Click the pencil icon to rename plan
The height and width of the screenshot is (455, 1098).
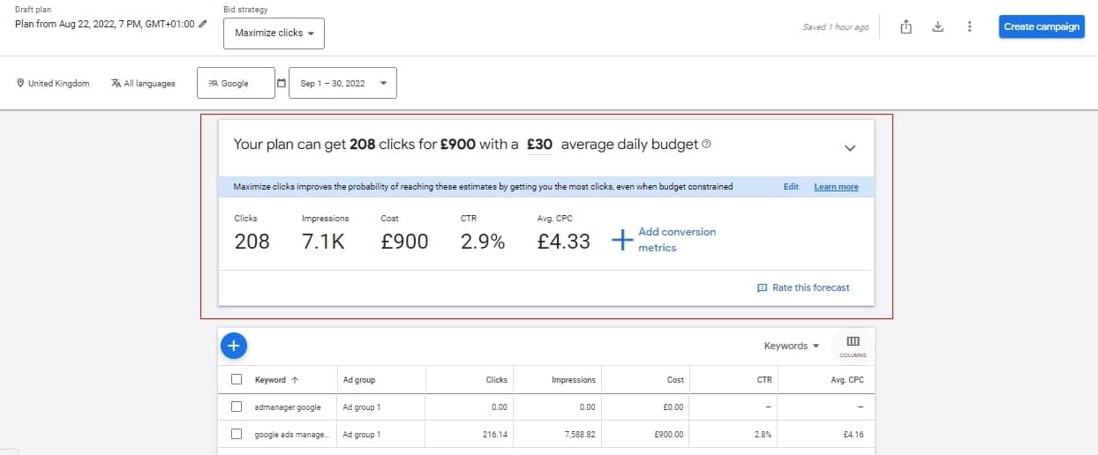click(x=204, y=24)
